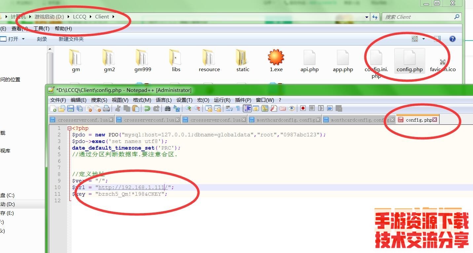Screen dimensions: 473x253
Task: Toggle the Explorer preview pane button
Action: tap(437, 39)
